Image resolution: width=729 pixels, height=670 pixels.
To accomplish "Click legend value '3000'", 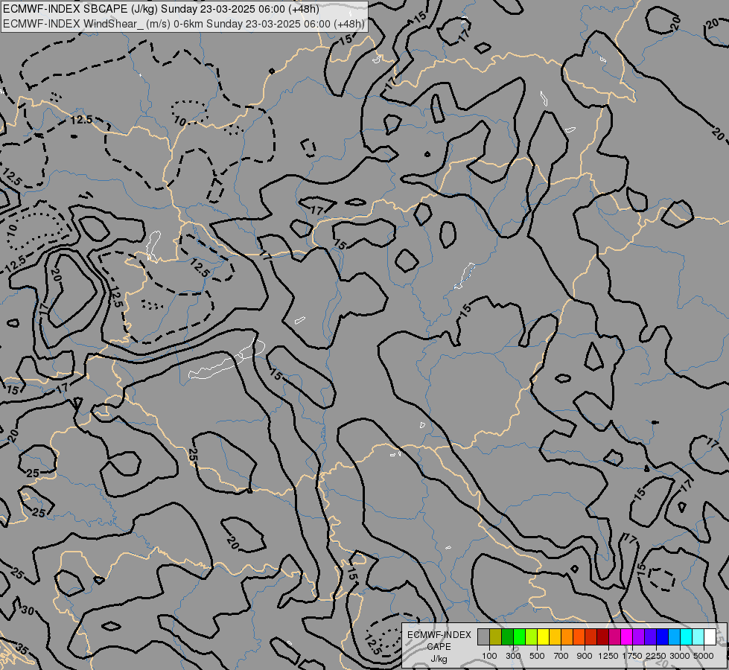I will point(680,656).
